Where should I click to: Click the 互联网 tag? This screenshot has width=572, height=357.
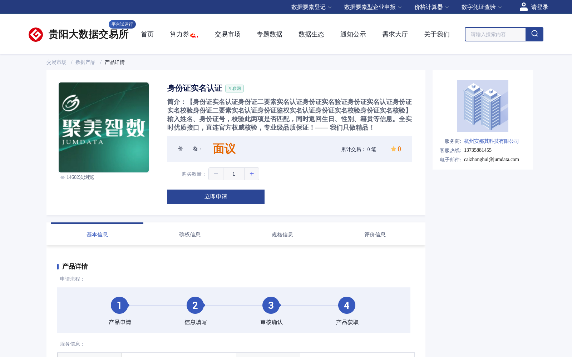tap(235, 89)
